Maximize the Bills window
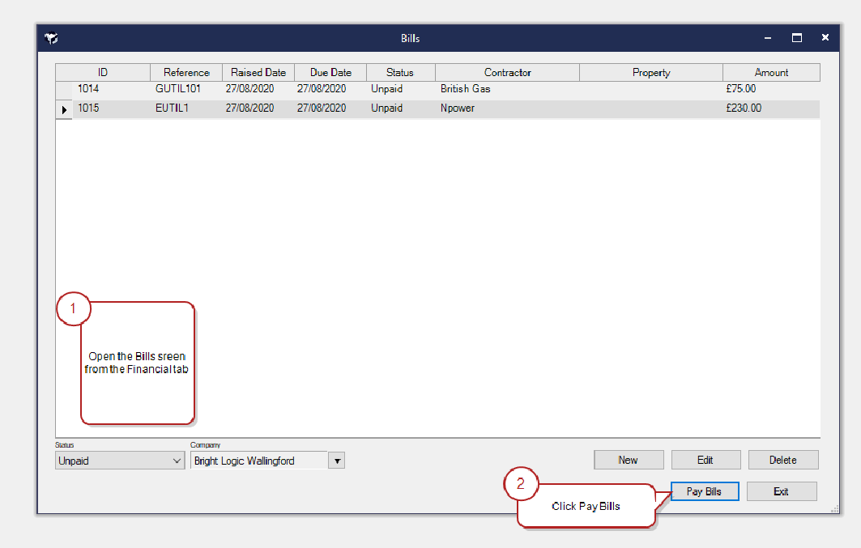The image size is (861, 548). click(797, 38)
